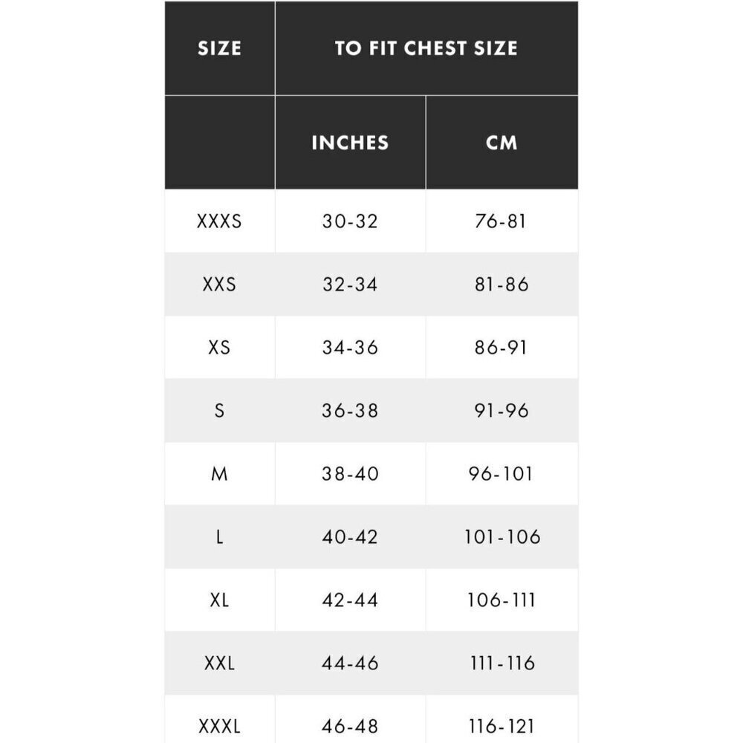
Task: Click the SIZE column header
Action: click(219, 48)
